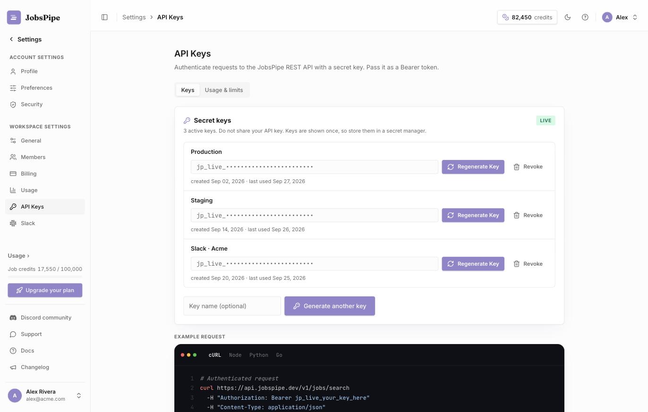Click the Production key field
Image resolution: width=648 pixels, height=412 pixels.
[315, 167]
